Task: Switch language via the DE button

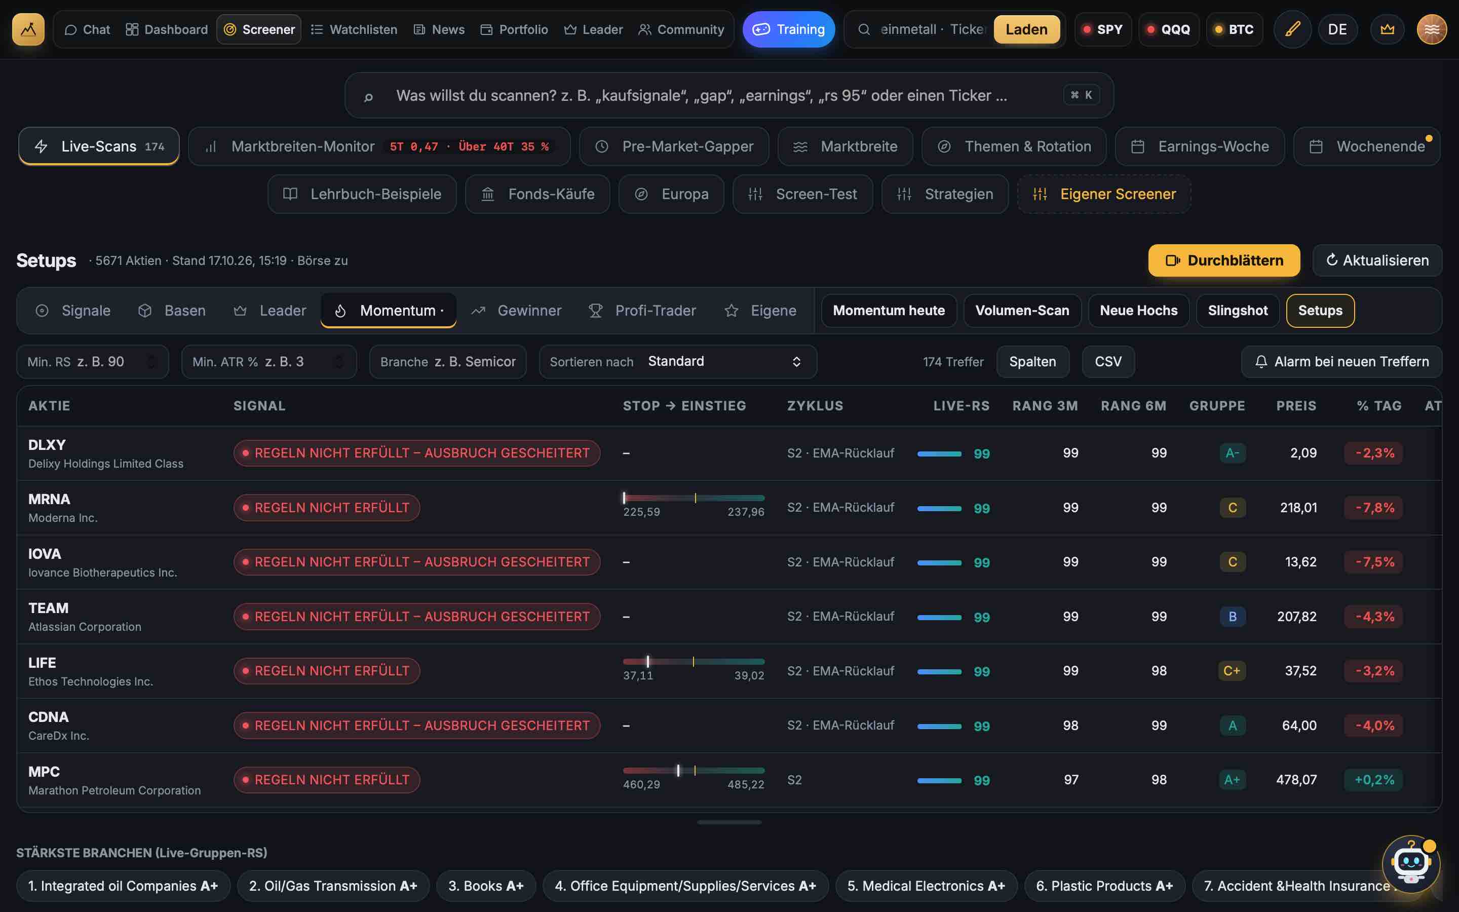Action: (1337, 29)
